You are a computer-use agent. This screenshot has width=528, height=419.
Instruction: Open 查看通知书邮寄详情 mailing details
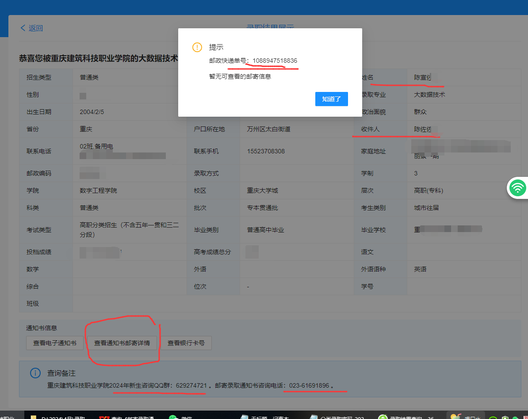[x=122, y=343]
